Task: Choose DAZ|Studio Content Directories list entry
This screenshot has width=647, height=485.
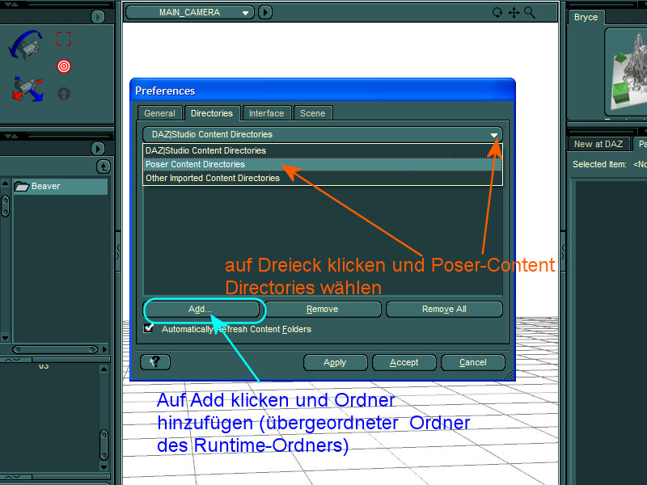Action: pos(323,150)
